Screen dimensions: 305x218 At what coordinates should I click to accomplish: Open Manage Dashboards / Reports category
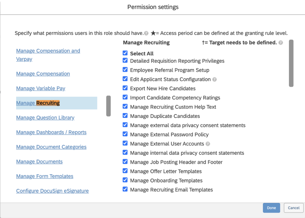coord(51,132)
